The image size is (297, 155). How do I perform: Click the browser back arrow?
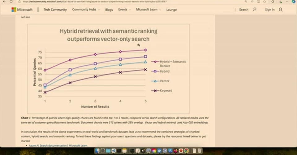[4, 2]
